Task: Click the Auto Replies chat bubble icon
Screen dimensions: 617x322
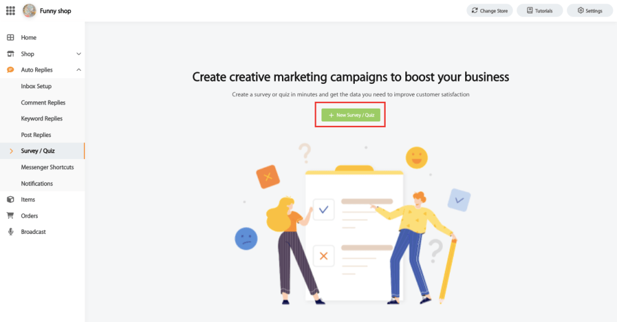Action: pos(10,70)
